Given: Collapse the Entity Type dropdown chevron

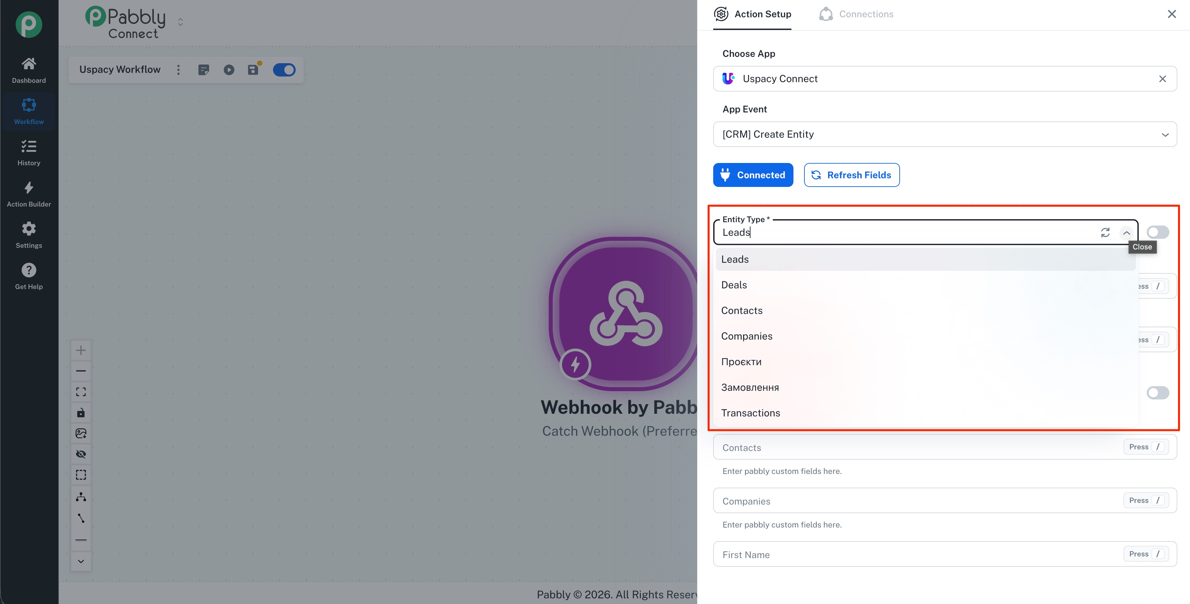Looking at the screenshot, I should click(1127, 232).
